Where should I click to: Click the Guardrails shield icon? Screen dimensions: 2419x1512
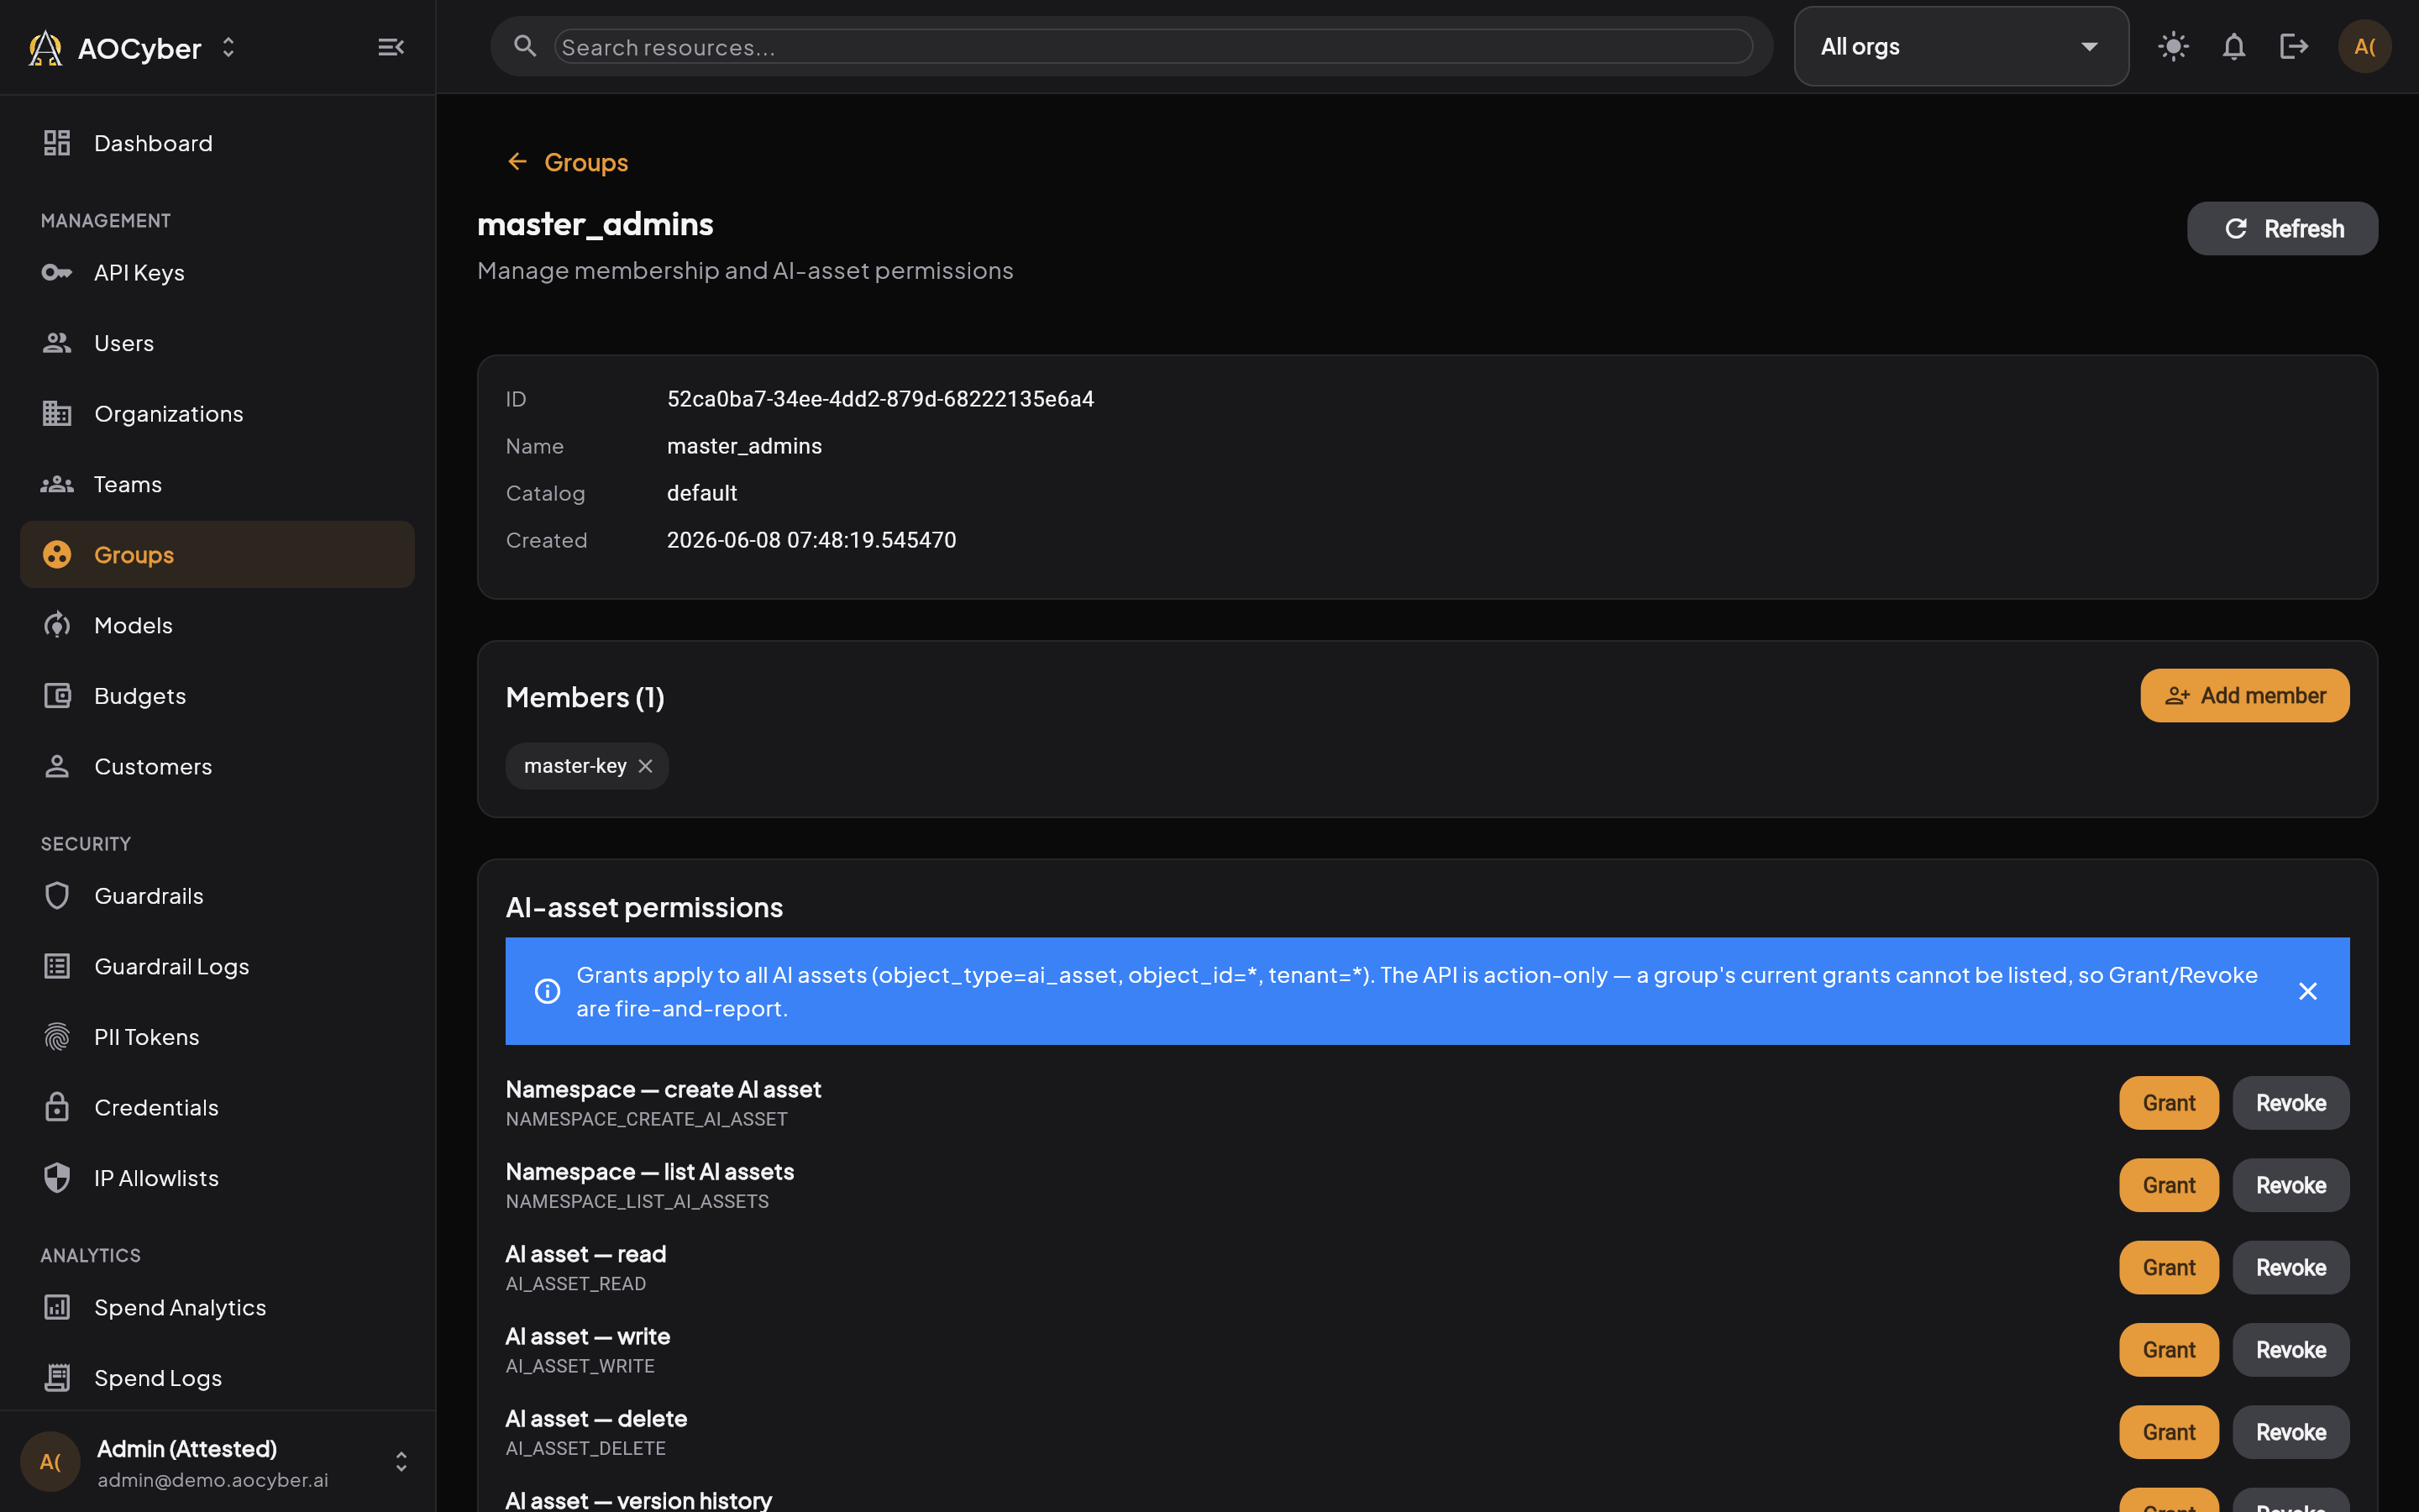pyautogui.click(x=57, y=895)
